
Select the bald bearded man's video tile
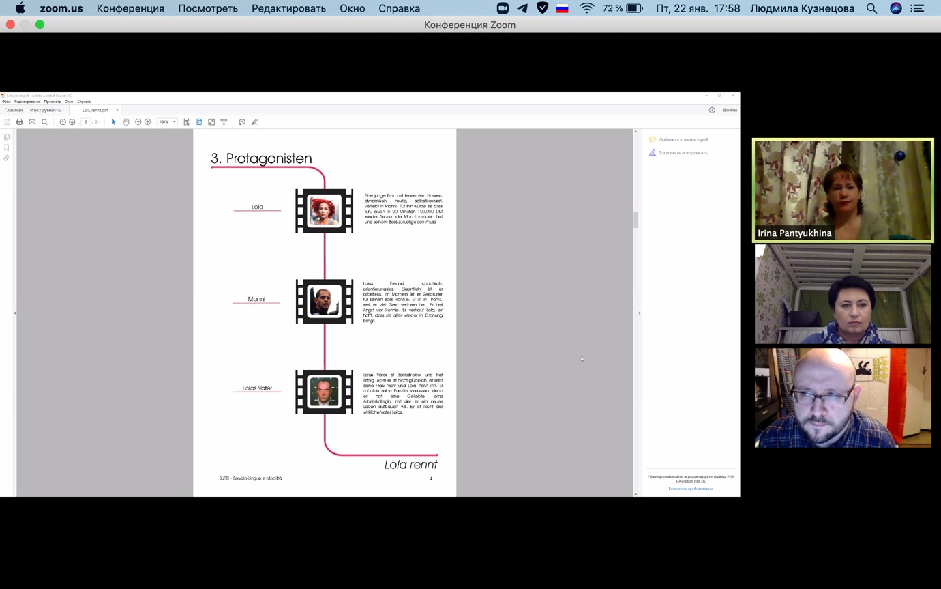coord(843,398)
